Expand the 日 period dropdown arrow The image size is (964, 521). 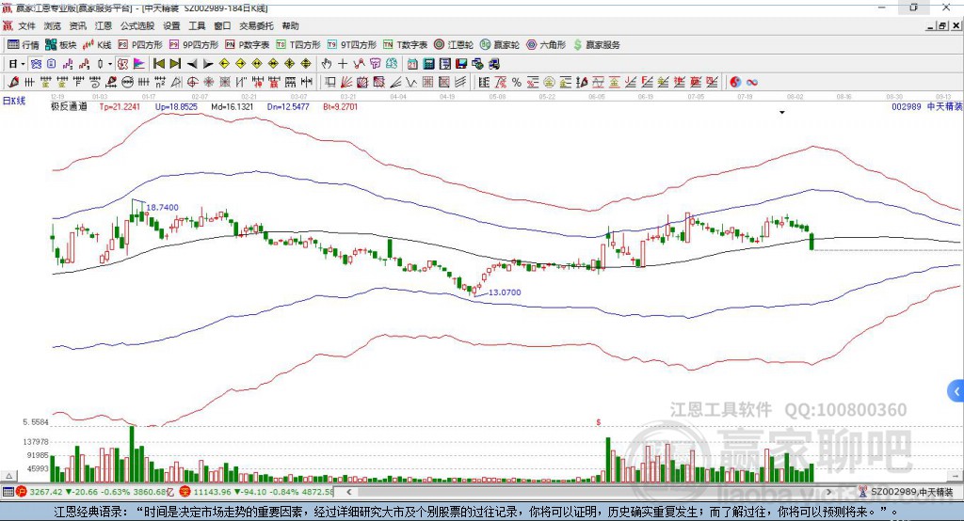point(23,64)
